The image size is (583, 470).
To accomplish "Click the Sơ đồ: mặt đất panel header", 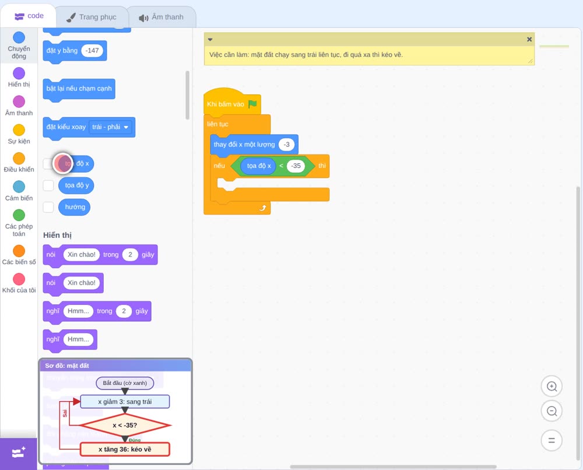I will [115, 366].
